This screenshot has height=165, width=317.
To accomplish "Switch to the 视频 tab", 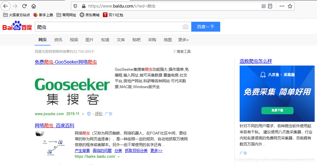I will (74, 40).
